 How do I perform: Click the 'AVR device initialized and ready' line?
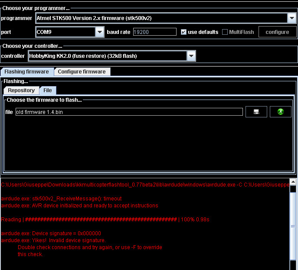point(80,206)
